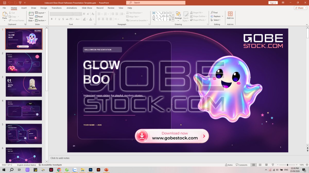Click zoom out minus button

point(278,165)
